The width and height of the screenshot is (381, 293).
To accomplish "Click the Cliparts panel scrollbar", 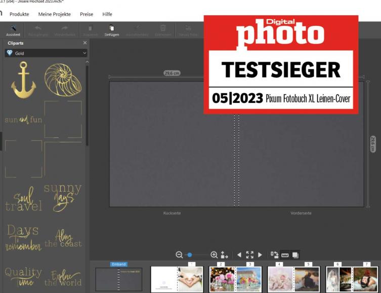I will [x=87, y=104].
